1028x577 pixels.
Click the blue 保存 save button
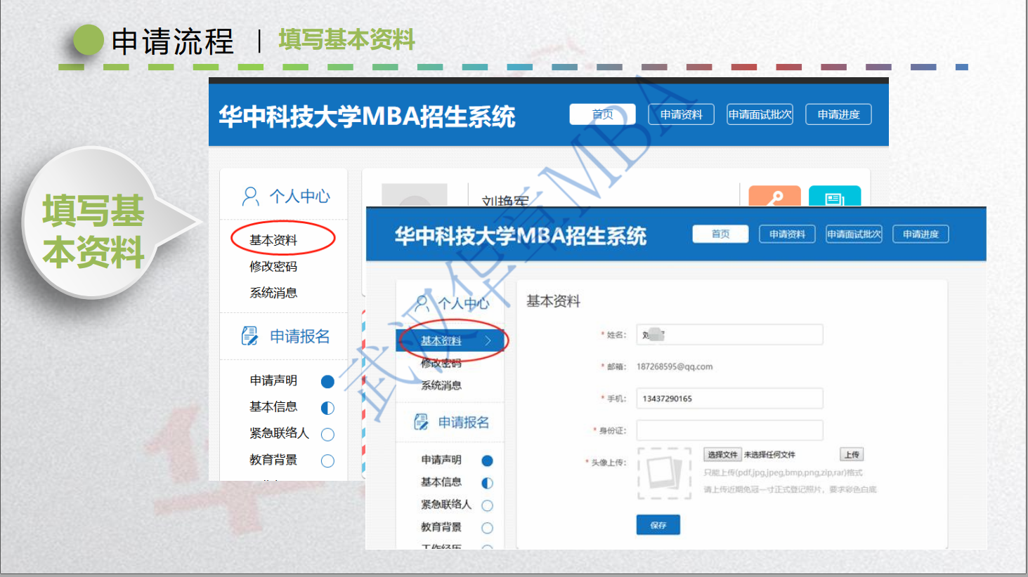658,525
